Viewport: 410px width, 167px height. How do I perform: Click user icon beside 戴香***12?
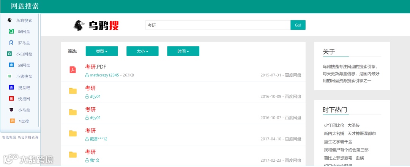tap(87, 139)
